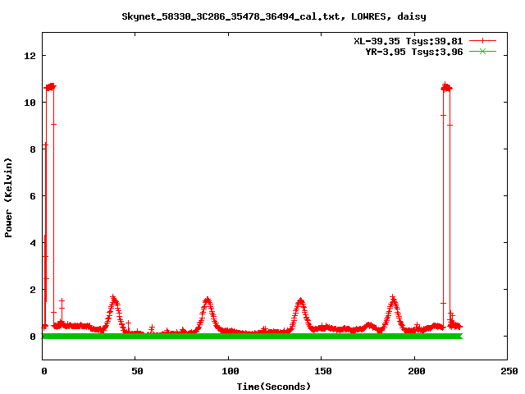This screenshot has height=394, width=525.
Task: Click the x-axis tick label 100
Action: [231, 371]
